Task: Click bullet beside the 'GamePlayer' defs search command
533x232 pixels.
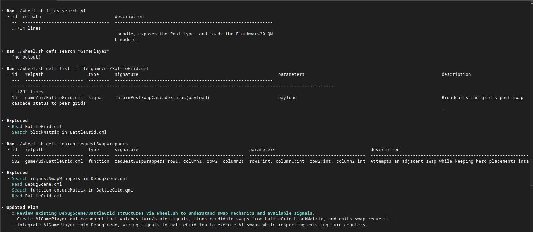Action: [x=2, y=51]
